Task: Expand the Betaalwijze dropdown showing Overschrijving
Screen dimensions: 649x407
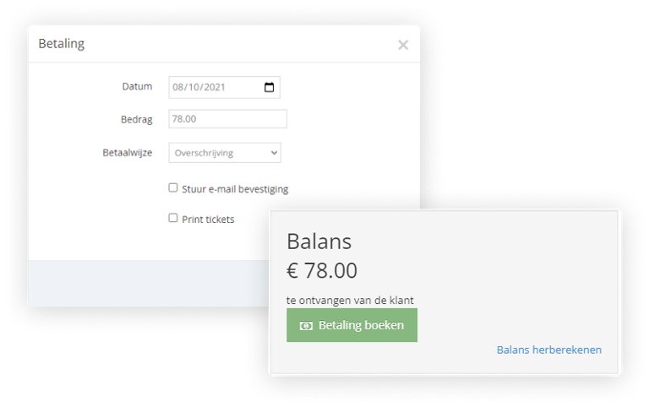Action: pyautogui.click(x=225, y=153)
